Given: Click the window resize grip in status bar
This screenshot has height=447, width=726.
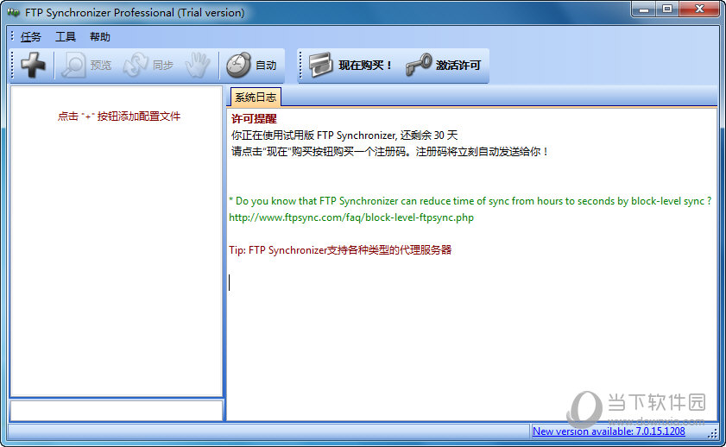Looking at the screenshot, I should click(712, 432).
